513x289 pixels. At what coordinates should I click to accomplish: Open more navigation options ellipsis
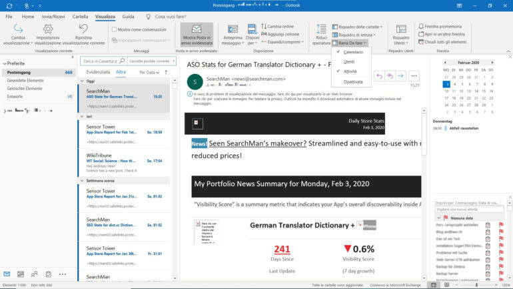[63, 274]
